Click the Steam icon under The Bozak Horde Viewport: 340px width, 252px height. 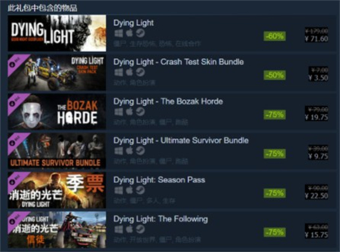tap(140, 112)
